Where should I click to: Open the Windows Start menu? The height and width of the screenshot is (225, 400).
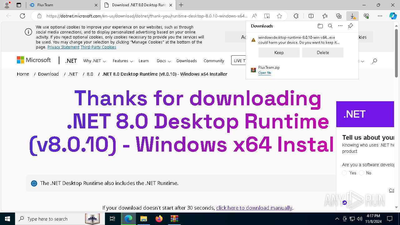[x=7, y=219]
